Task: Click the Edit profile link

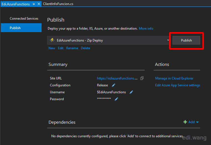Action: point(61,48)
